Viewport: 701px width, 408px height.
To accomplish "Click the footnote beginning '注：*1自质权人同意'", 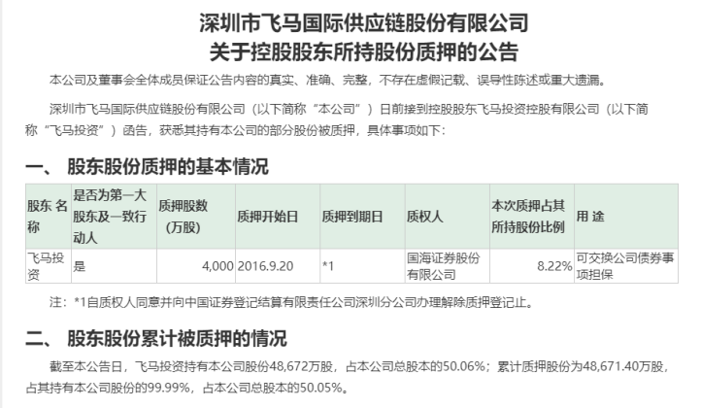I will (291, 302).
